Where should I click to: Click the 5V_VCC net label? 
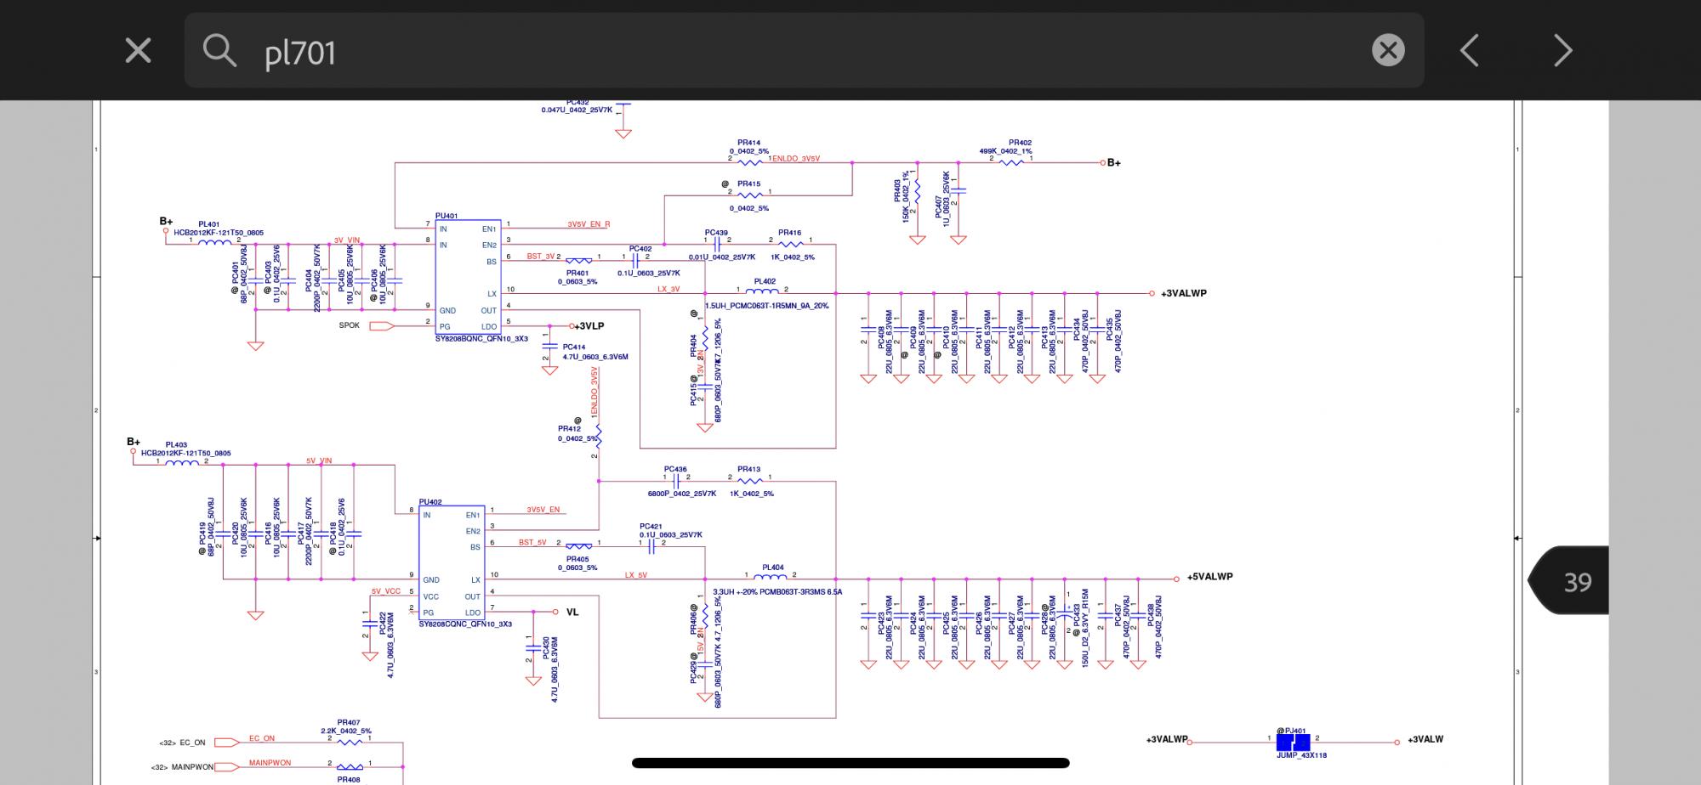click(x=386, y=591)
